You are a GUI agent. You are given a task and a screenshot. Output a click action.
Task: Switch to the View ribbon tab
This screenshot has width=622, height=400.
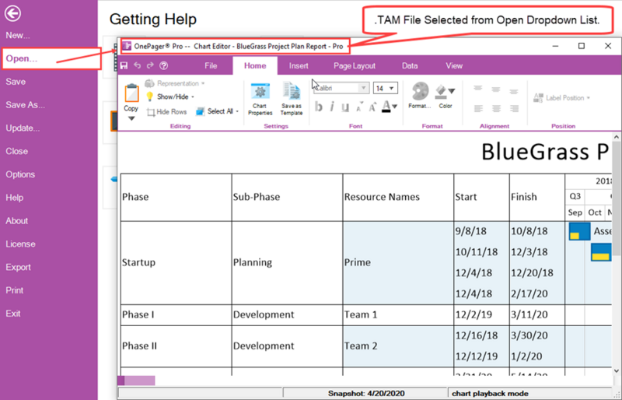click(454, 66)
